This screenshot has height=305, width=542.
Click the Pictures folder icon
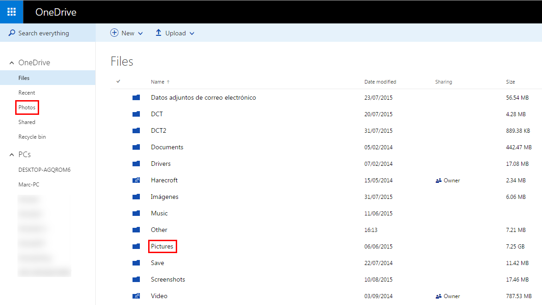pos(136,246)
